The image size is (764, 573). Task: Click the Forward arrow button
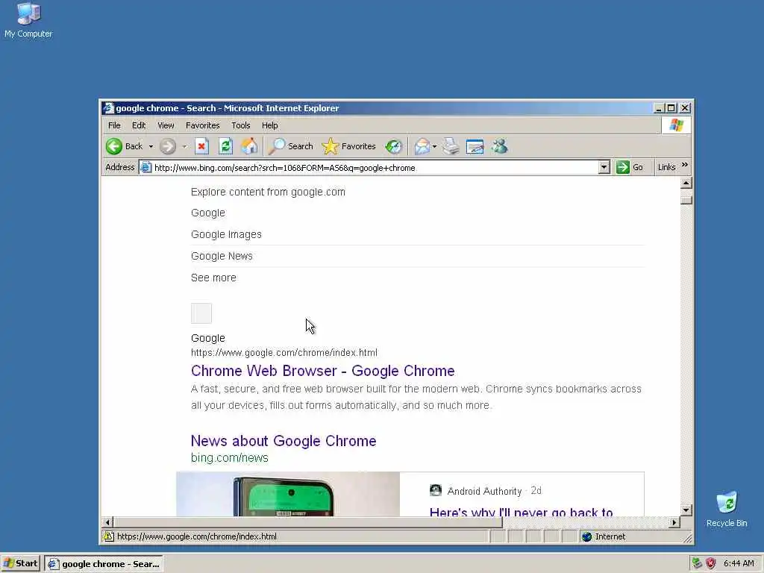coord(168,146)
